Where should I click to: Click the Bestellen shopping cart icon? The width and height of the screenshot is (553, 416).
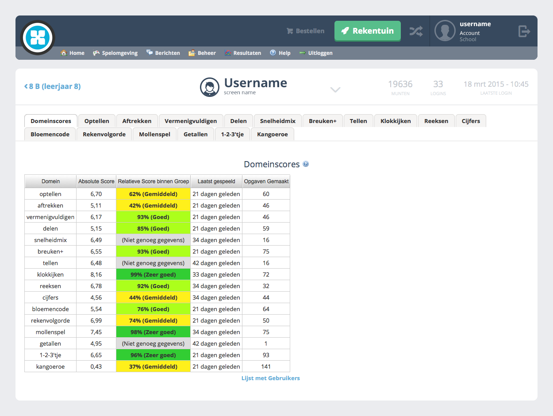pos(290,31)
